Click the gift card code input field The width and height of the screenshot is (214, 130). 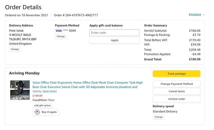click(x=114, y=33)
